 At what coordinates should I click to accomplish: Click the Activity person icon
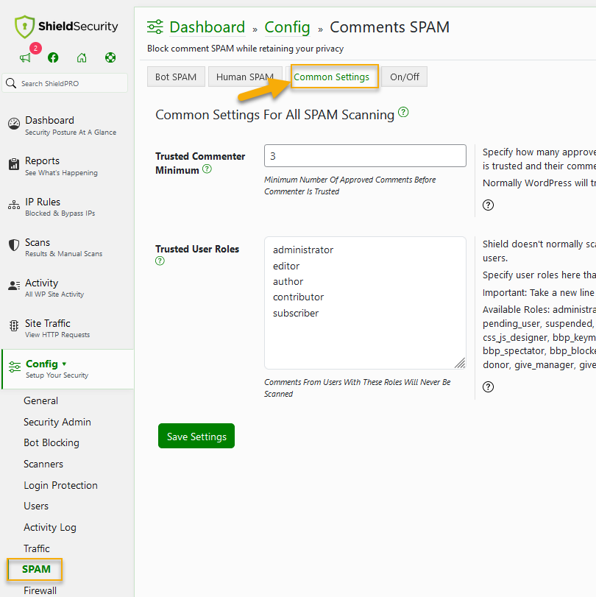tap(14, 286)
